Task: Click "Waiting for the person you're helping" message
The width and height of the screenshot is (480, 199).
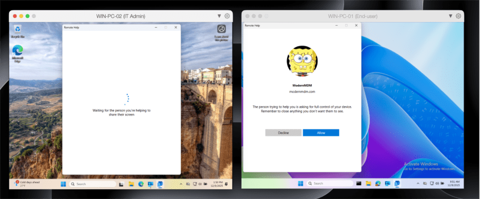Action: 122,112
